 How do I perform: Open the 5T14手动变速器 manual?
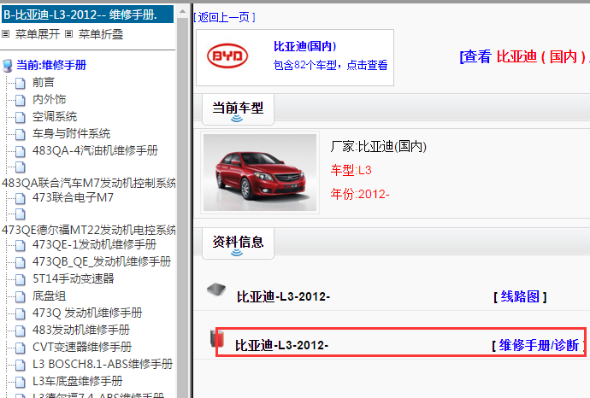(x=74, y=278)
